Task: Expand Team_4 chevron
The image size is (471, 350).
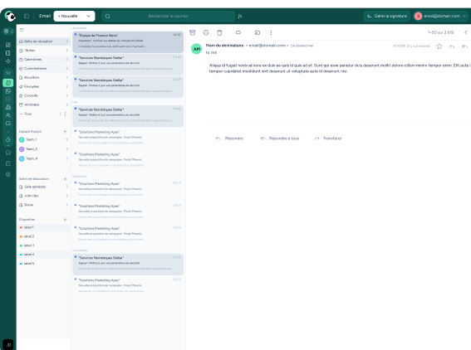Action: tap(66, 158)
